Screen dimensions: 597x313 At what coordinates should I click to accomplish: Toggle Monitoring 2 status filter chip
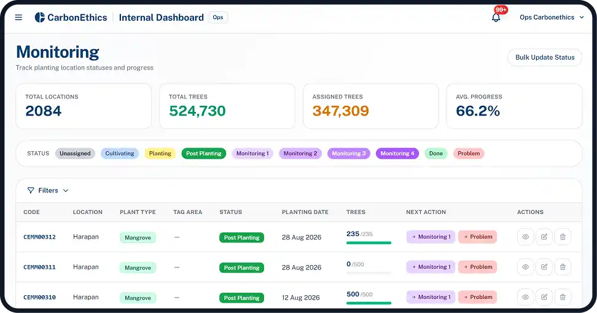(300, 153)
